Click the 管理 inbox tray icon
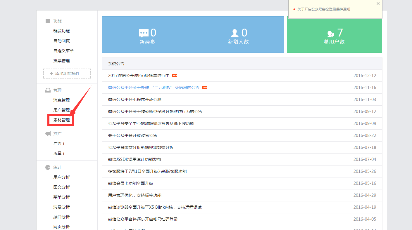 point(48,90)
